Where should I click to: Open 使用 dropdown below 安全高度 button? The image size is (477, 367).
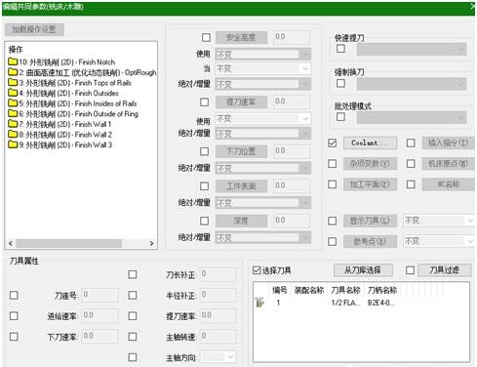tap(262, 54)
